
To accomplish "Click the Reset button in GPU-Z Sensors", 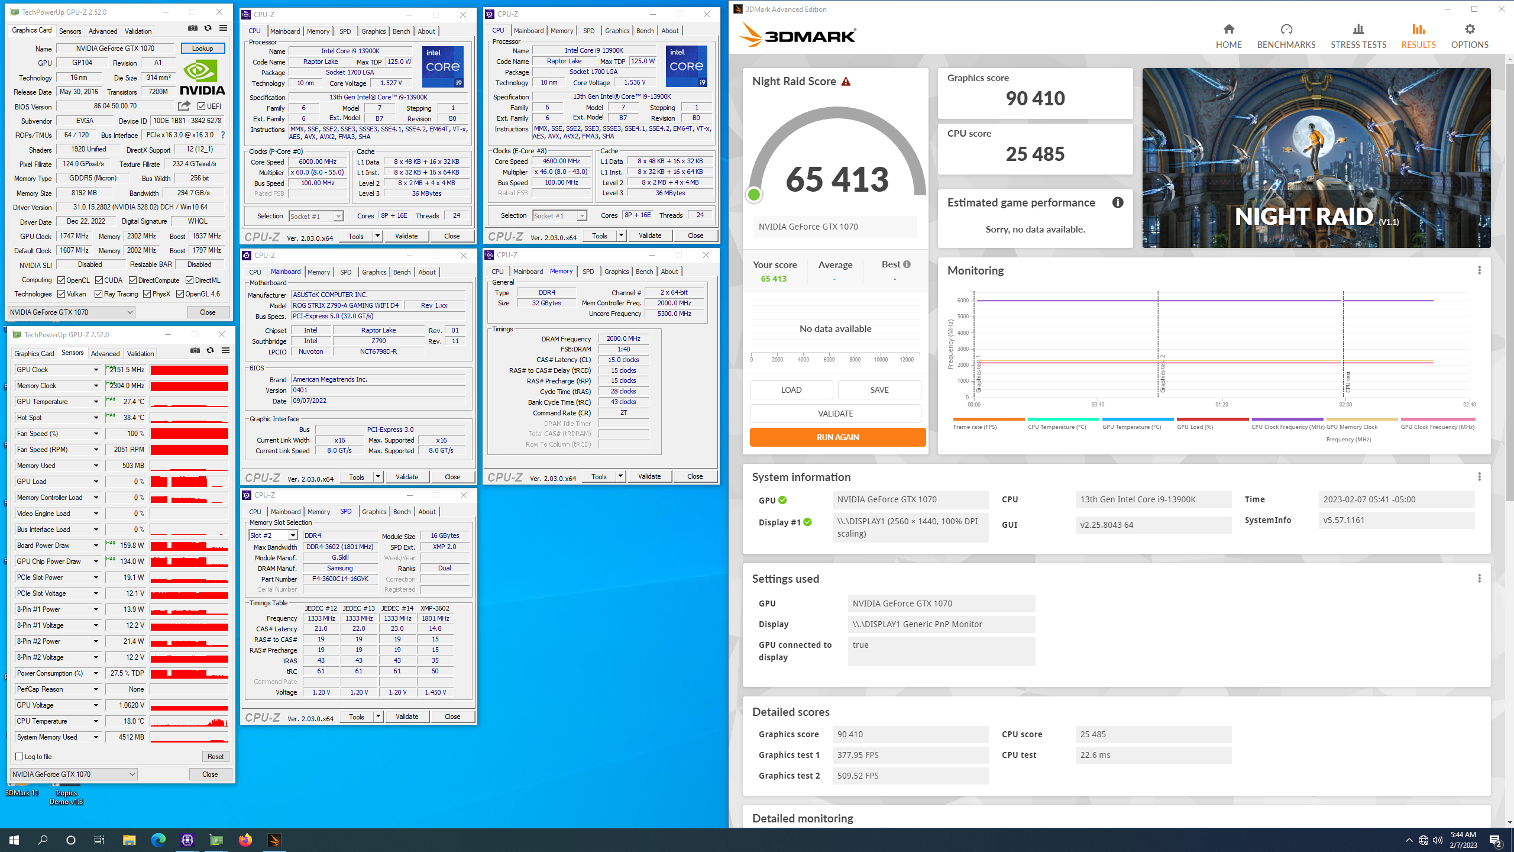I will pos(216,757).
